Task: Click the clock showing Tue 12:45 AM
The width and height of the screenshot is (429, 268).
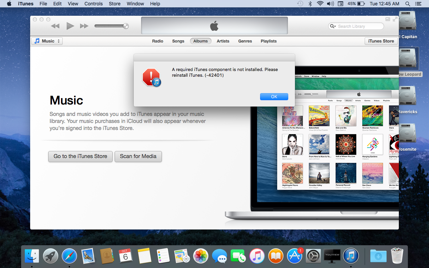Action: coord(384,4)
